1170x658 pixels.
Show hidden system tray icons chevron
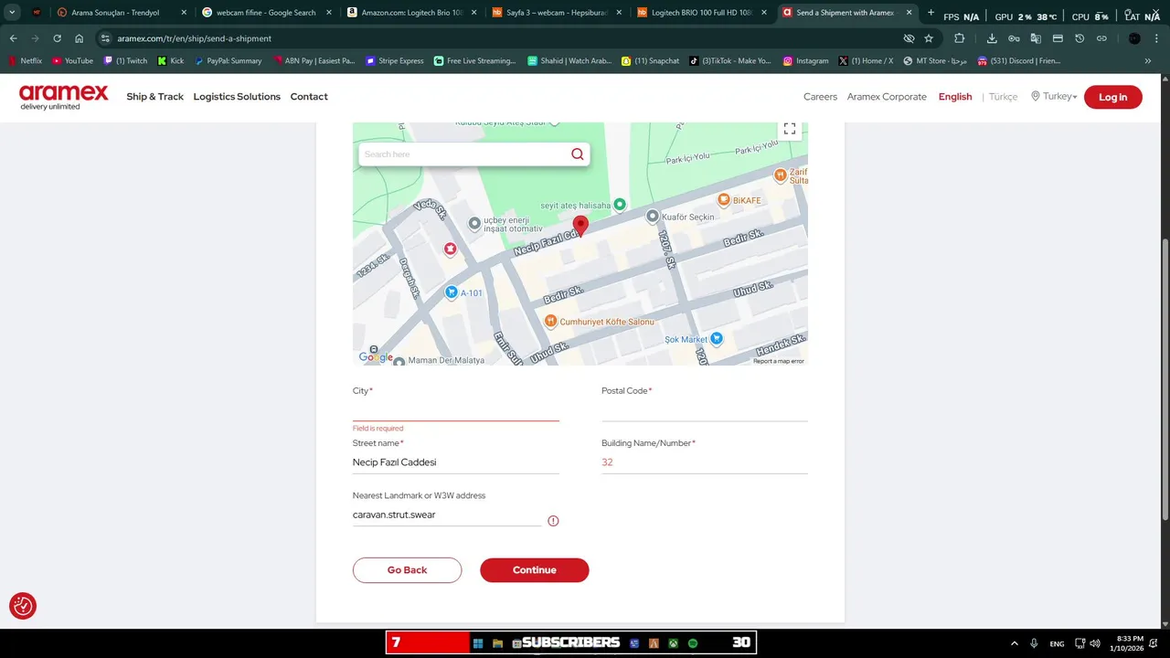1014,643
